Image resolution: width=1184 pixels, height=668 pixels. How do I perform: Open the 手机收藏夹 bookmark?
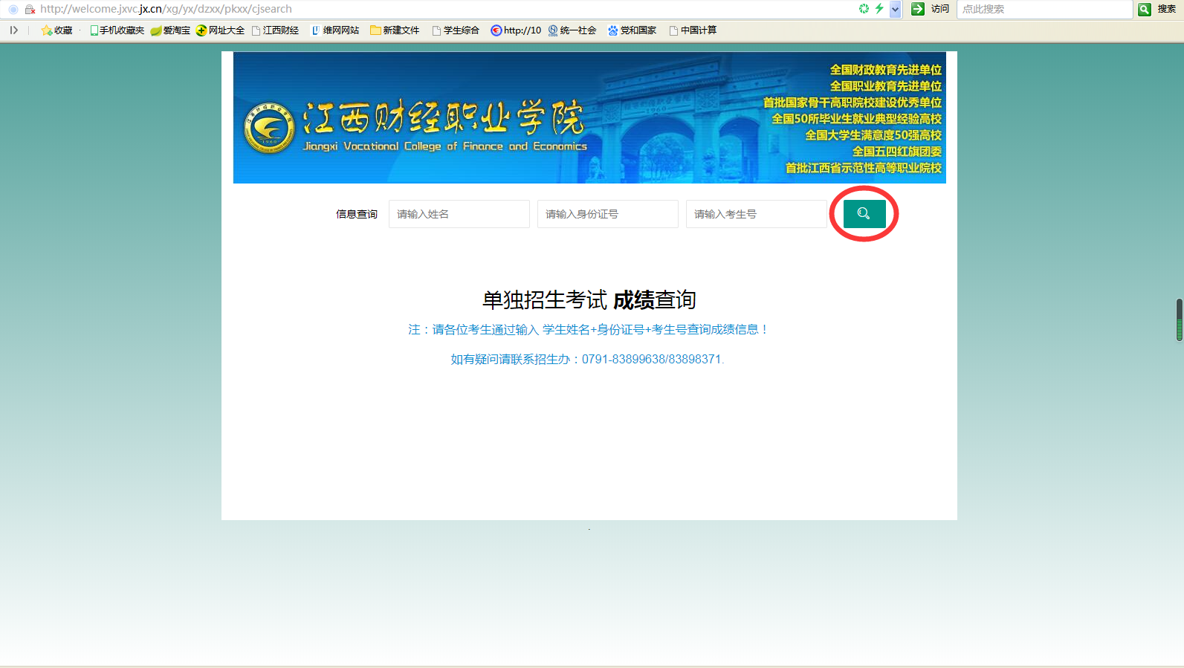(117, 30)
